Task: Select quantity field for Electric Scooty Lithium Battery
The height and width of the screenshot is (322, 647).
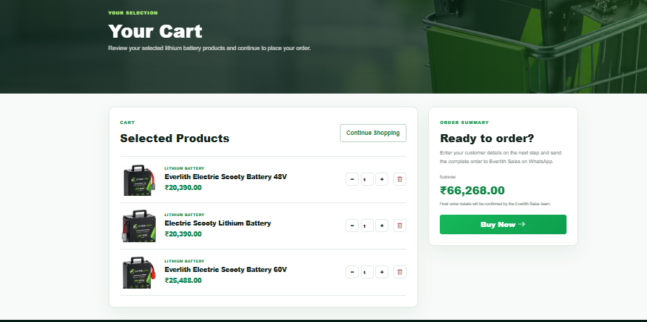Action: click(367, 226)
